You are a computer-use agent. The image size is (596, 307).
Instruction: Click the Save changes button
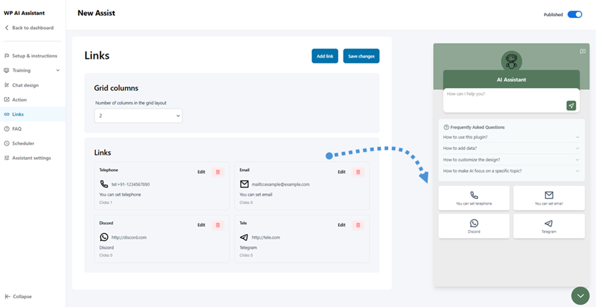click(361, 56)
